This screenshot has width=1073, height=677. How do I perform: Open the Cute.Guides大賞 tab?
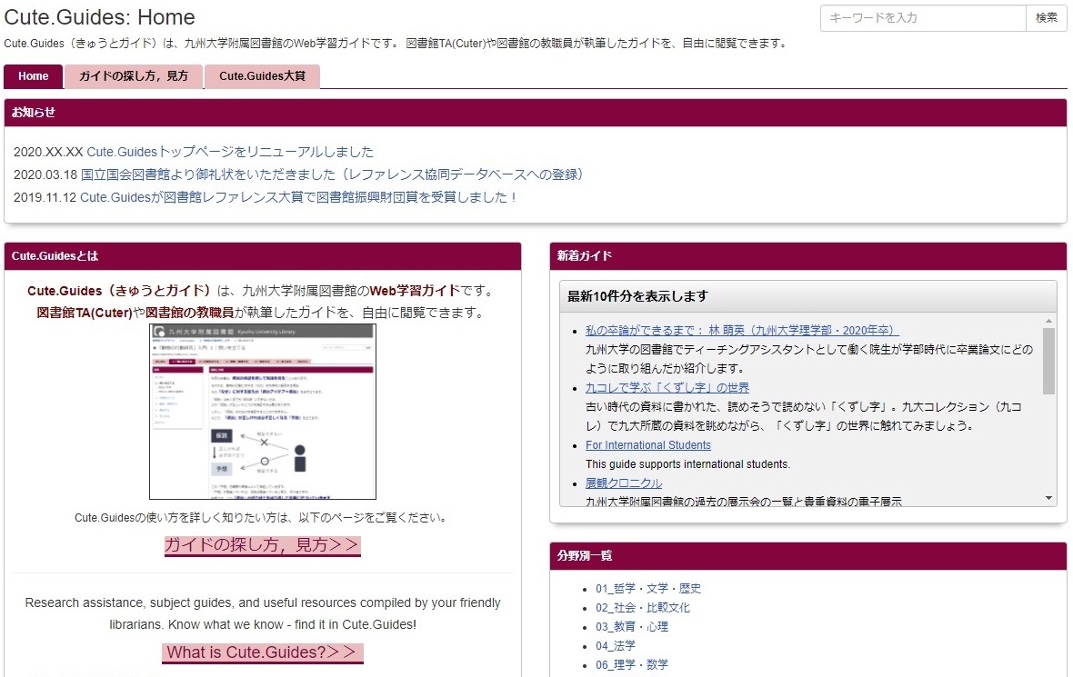[x=262, y=76]
